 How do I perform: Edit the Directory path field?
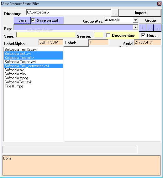point(69,12)
